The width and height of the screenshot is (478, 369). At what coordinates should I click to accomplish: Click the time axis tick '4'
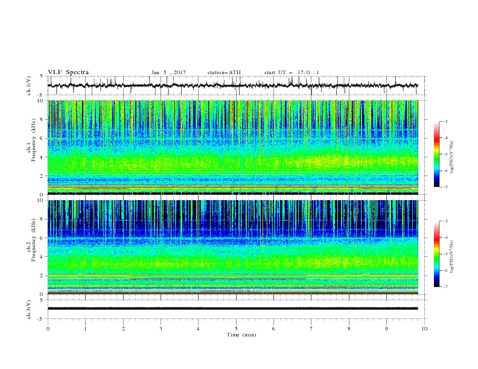(198, 329)
